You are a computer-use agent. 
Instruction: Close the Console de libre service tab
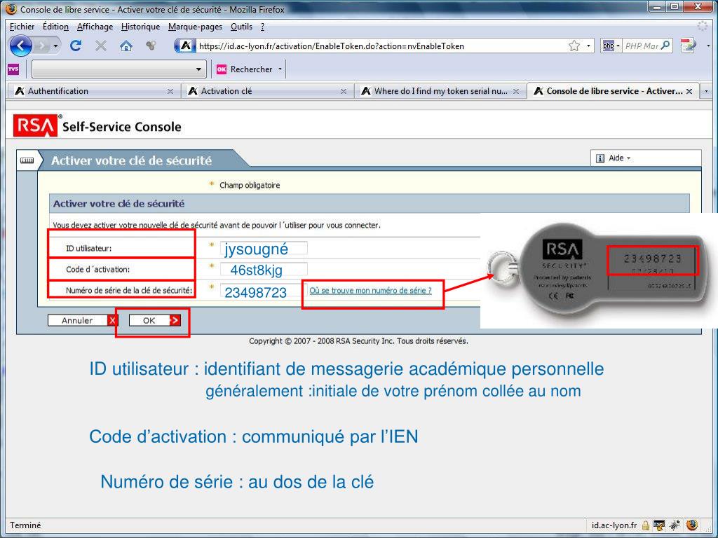tap(689, 92)
